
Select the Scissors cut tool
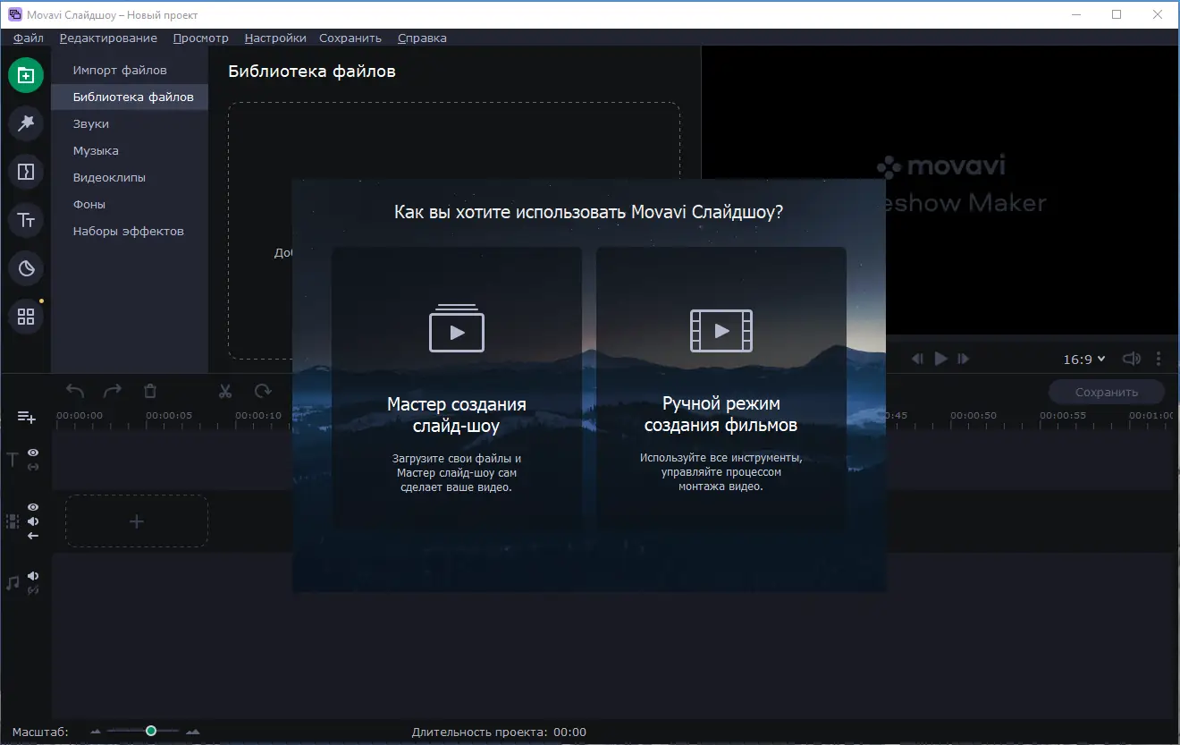224,391
